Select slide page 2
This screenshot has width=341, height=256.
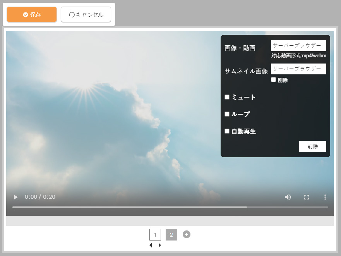tap(171, 235)
